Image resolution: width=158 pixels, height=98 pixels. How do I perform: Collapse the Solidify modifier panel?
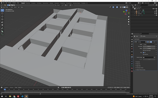coord(134,42)
